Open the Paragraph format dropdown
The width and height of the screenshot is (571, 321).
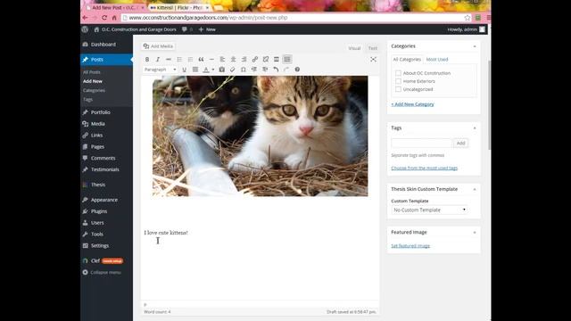pyautogui.click(x=161, y=70)
